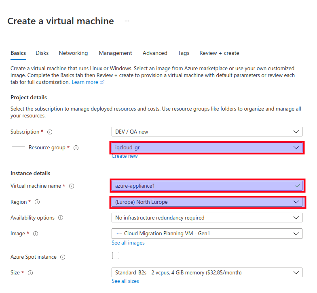The height and width of the screenshot is (293, 317).
Task: Switch to the Advanced tab
Action: pyautogui.click(x=155, y=53)
